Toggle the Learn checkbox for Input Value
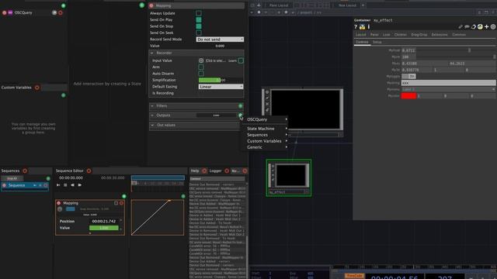Viewport: 497px width, 279px height. pyautogui.click(x=241, y=60)
